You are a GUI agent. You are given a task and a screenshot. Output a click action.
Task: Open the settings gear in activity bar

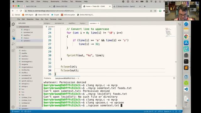[x=13, y=107]
